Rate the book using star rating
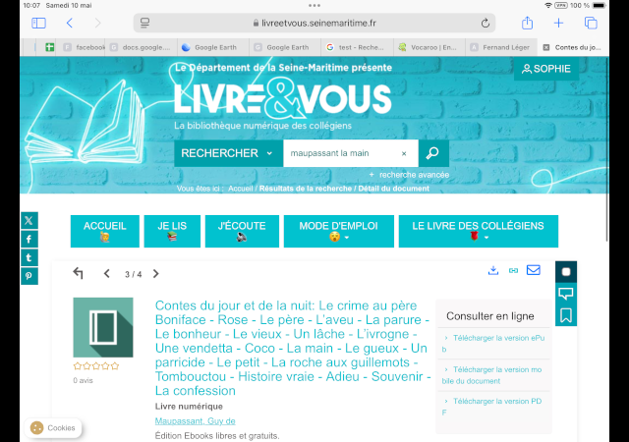629x442 pixels. [x=96, y=365]
